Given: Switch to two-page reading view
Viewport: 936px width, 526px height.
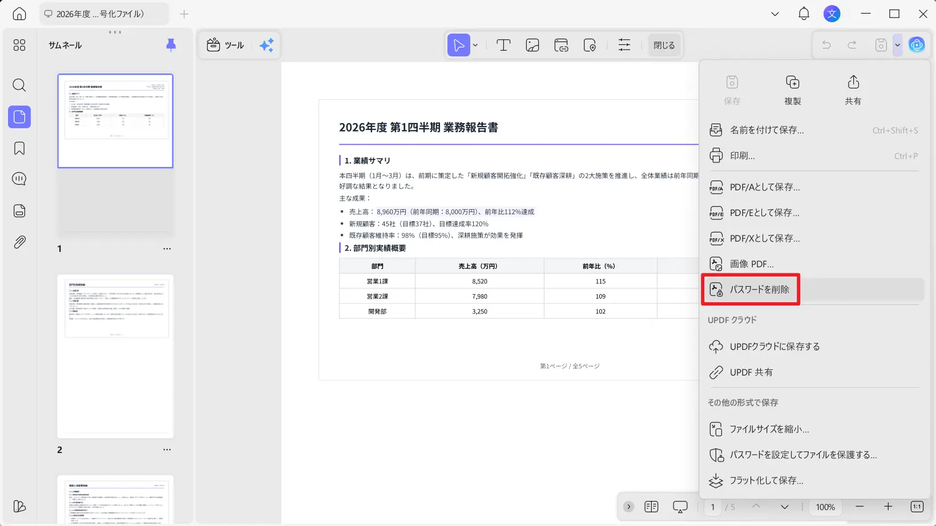Looking at the screenshot, I should pyautogui.click(x=651, y=506).
